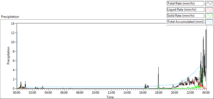Click the 14:00 time axis label
The height and width of the screenshot is (99, 214).
pyautogui.click(x=127, y=93)
